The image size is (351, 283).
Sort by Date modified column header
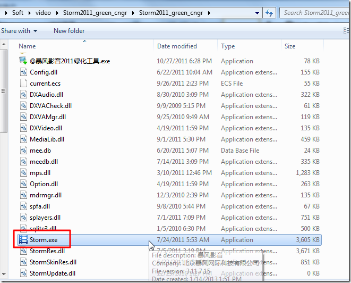(x=177, y=46)
